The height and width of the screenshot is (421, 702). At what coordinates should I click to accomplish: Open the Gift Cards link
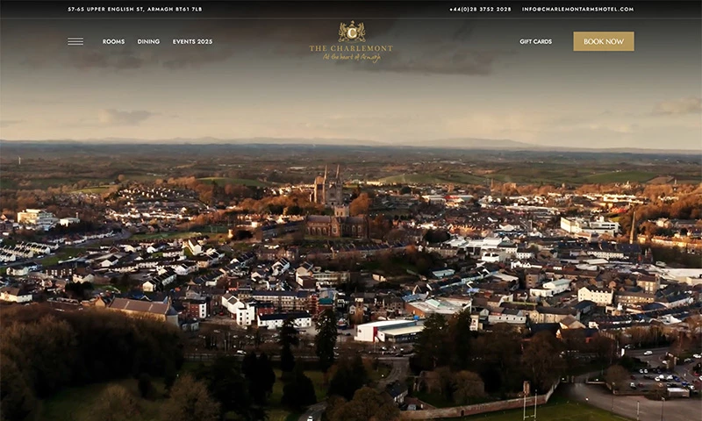(535, 41)
